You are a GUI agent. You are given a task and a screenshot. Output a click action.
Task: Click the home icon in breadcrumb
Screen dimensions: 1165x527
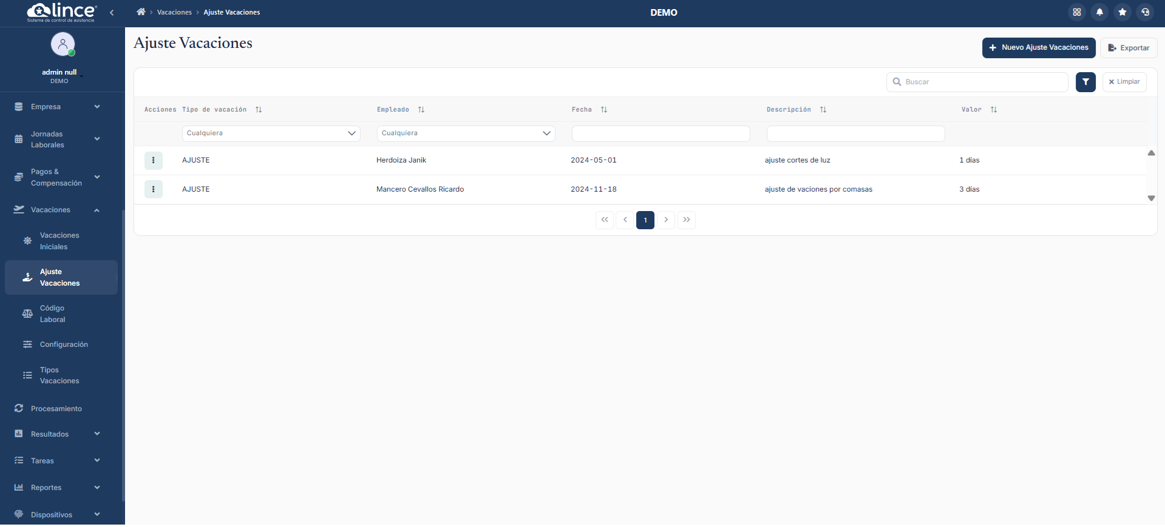click(141, 12)
